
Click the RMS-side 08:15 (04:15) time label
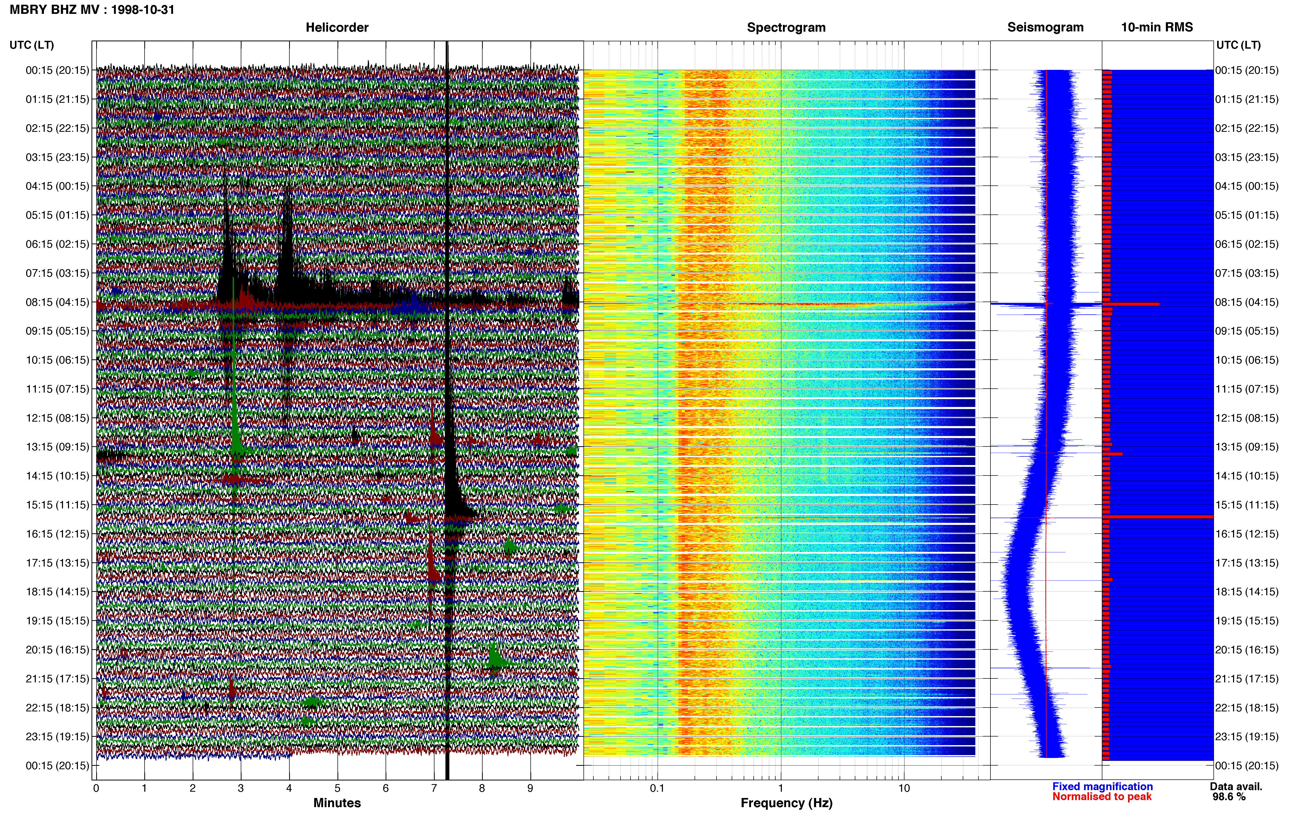pos(1247,302)
